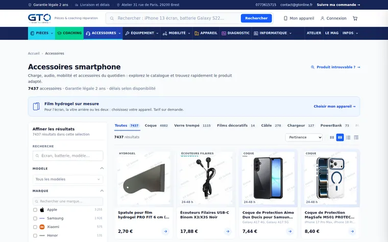The width and height of the screenshot is (388, 242).
Task: Expand the Accessoires menu chevron
Action: [119, 33]
